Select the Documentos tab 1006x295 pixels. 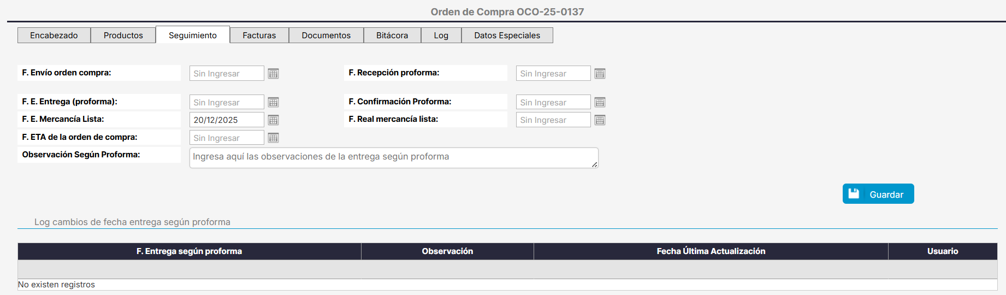pos(326,36)
